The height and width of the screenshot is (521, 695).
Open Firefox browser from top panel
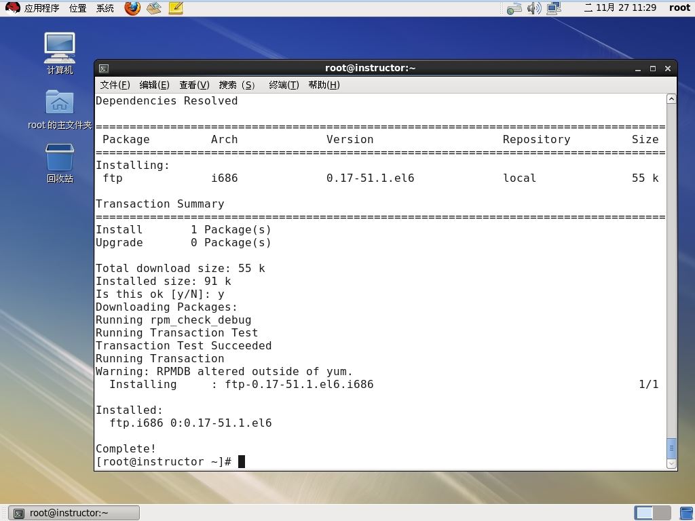click(x=132, y=8)
